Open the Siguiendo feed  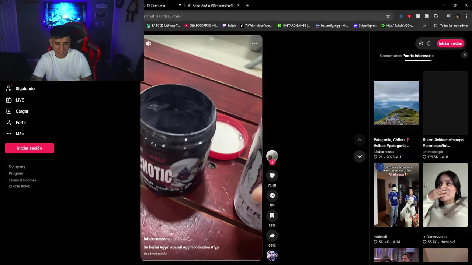(21, 89)
